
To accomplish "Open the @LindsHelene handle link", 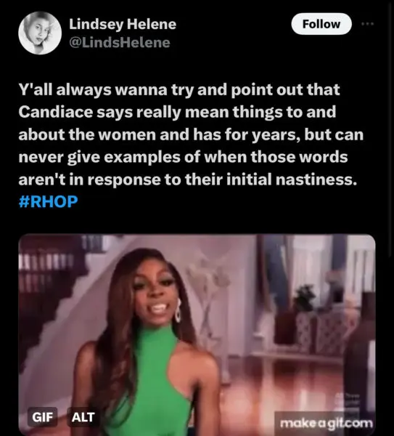I will click(x=120, y=43).
